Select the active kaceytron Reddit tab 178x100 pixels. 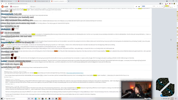coord(59,1)
